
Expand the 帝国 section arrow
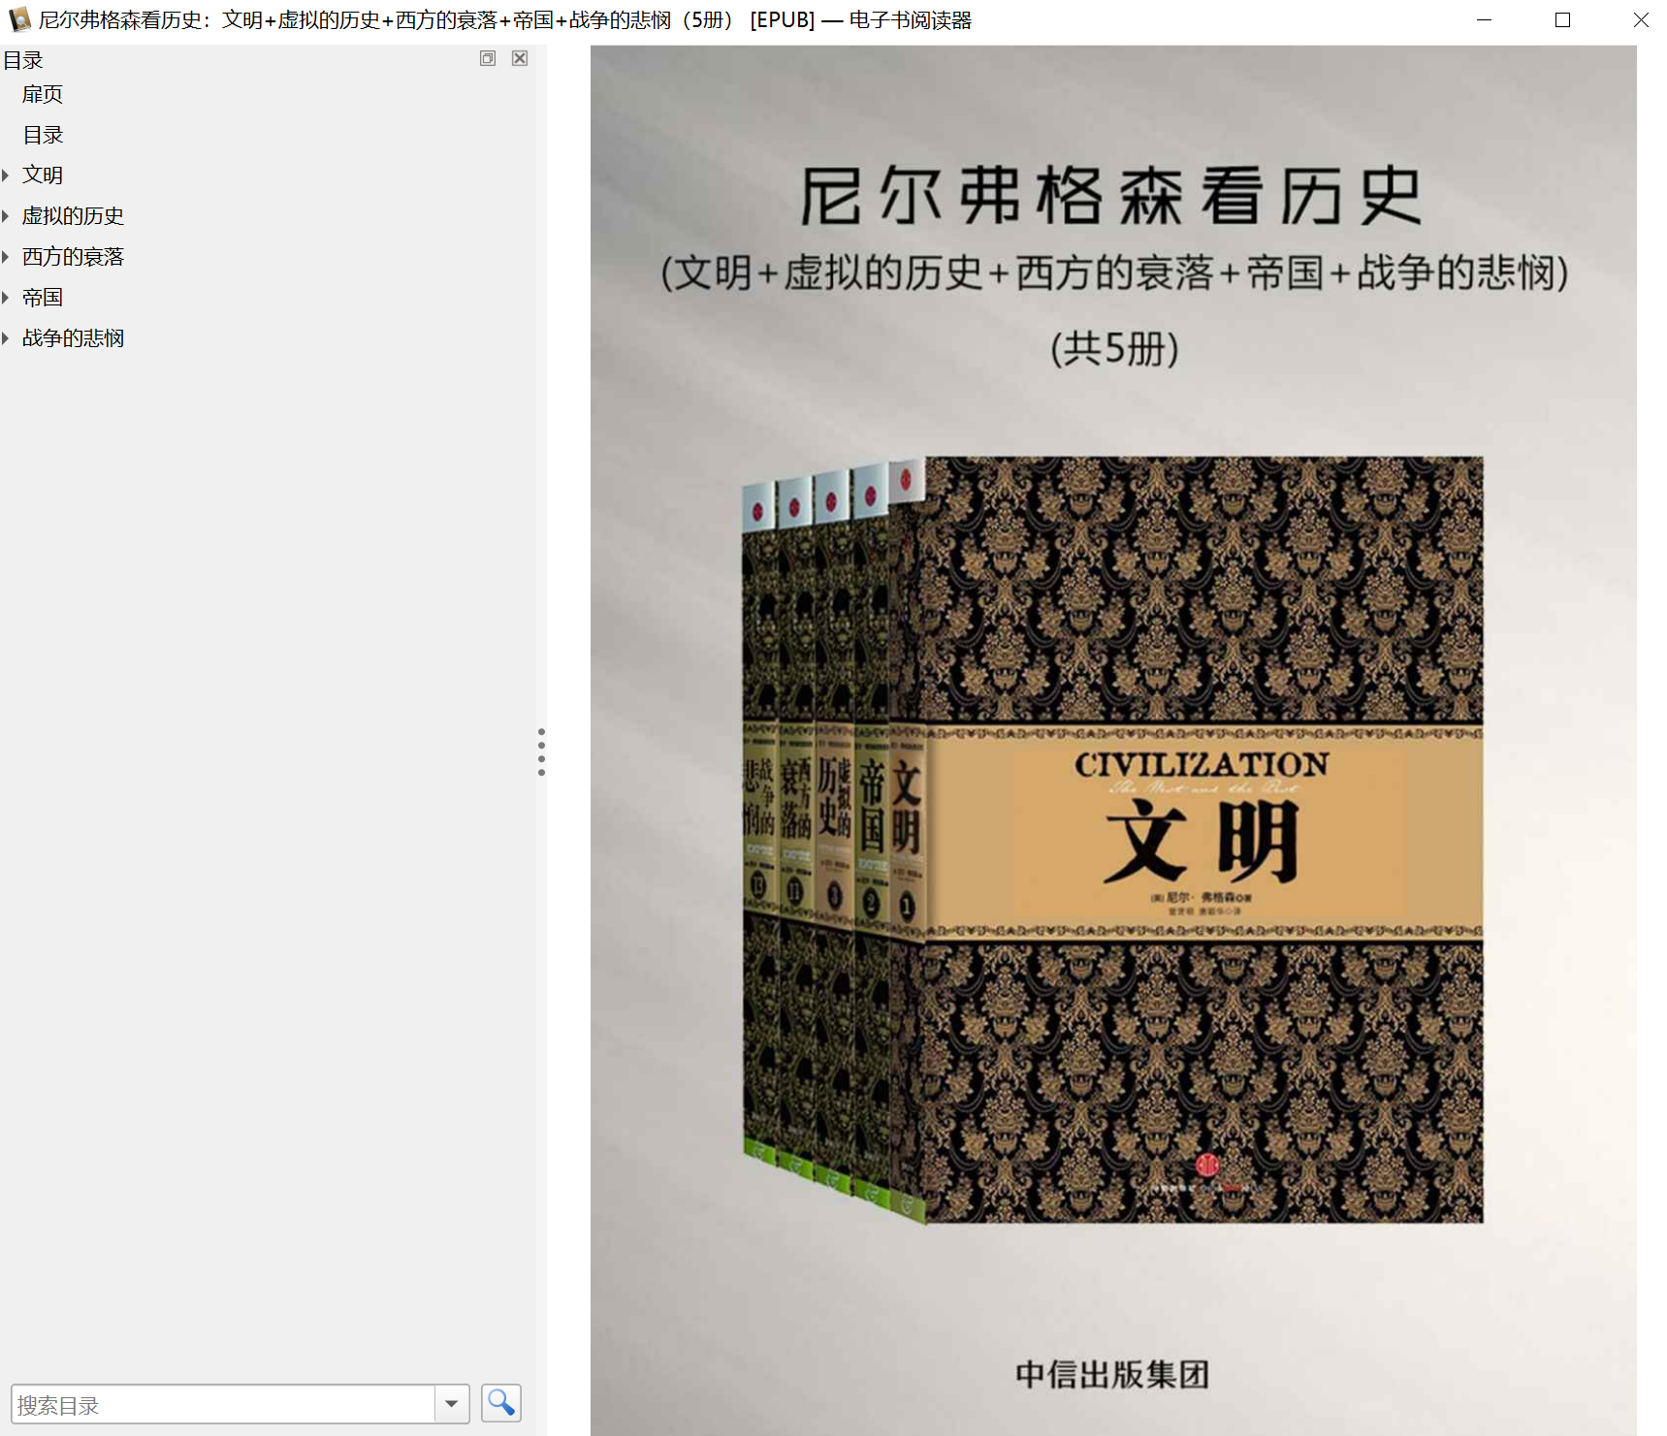tap(6, 298)
